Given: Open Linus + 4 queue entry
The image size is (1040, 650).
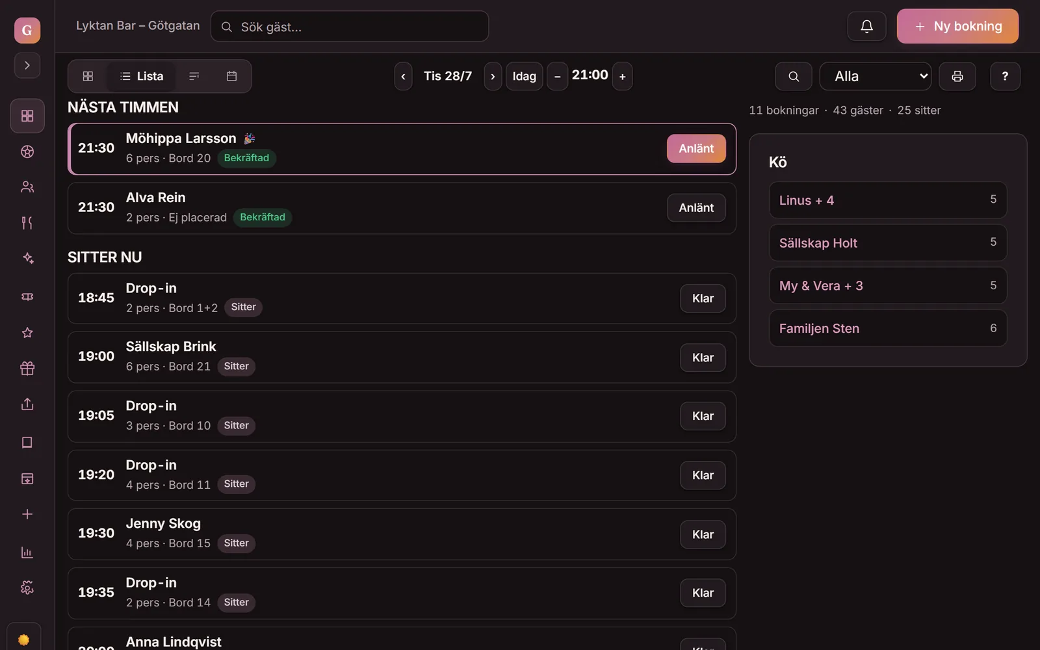Looking at the screenshot, I should click(888, 200).
